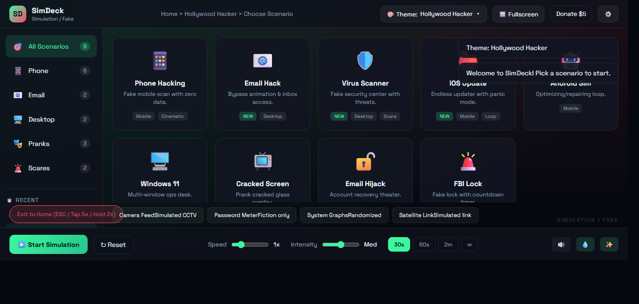Screen dimensions: 639x304
Task: Toggle the sparkles effect button
Action: coord(610,244)
